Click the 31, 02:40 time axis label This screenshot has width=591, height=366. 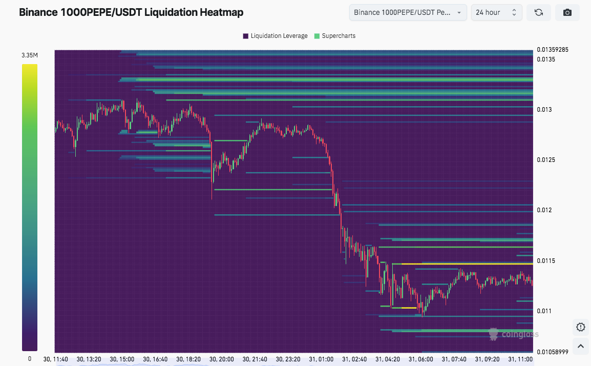354,359
